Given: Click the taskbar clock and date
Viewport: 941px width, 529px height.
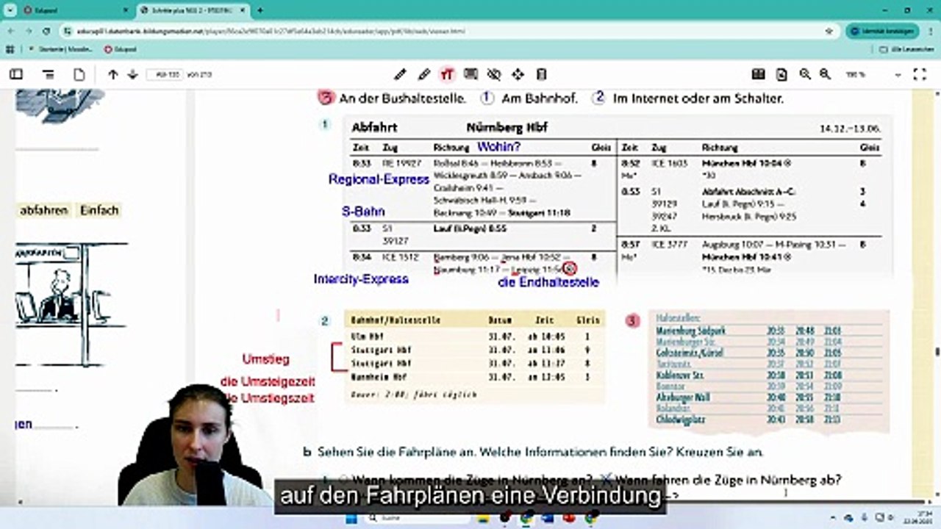Looking at the screenshot, I should click(919, 519).
